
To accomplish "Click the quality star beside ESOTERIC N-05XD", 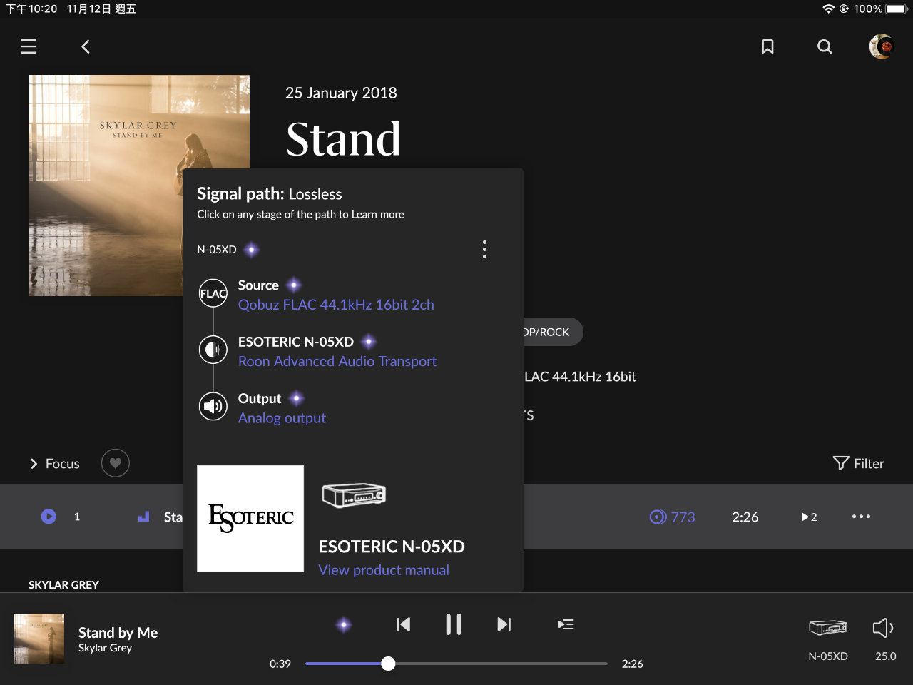I will tap(369, 342).
